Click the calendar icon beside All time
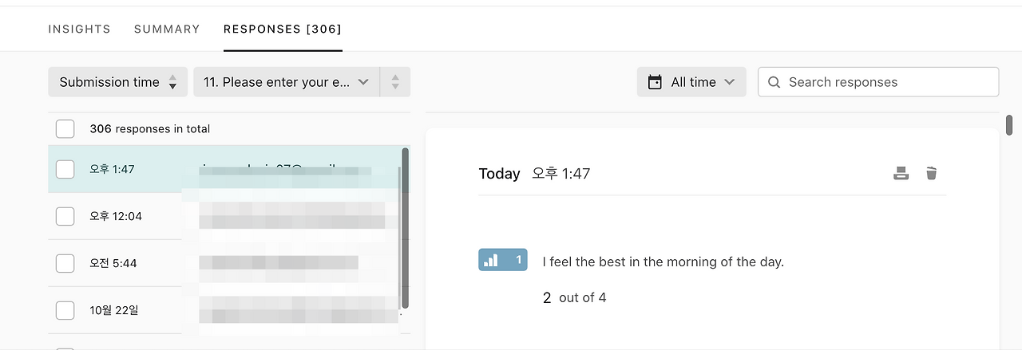1022x350 pixels. [655, 82]
